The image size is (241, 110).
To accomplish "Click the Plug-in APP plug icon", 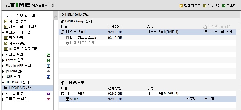I will (x=48, y=66).
